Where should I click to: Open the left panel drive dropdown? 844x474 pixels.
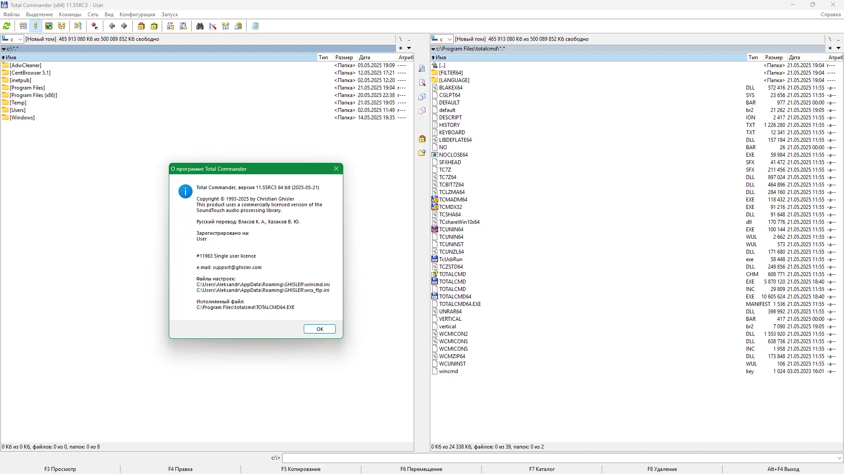point(20,39)
